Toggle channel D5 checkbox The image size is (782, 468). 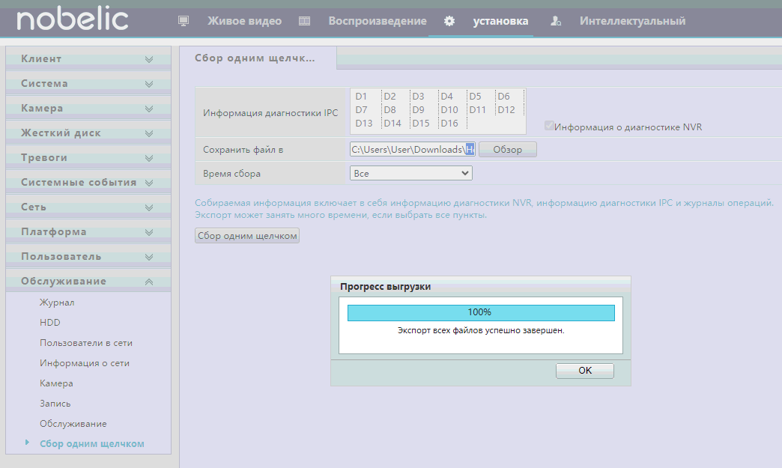click(475, 96)
